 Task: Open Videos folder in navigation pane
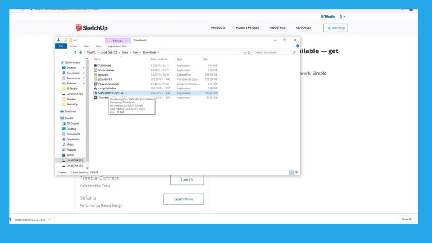click(70, 155)
